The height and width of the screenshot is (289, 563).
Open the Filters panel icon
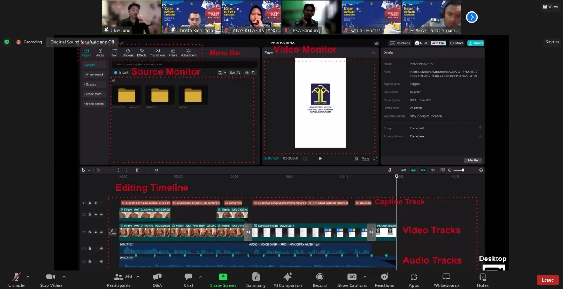pyautogui.click(x=173, y=53)
